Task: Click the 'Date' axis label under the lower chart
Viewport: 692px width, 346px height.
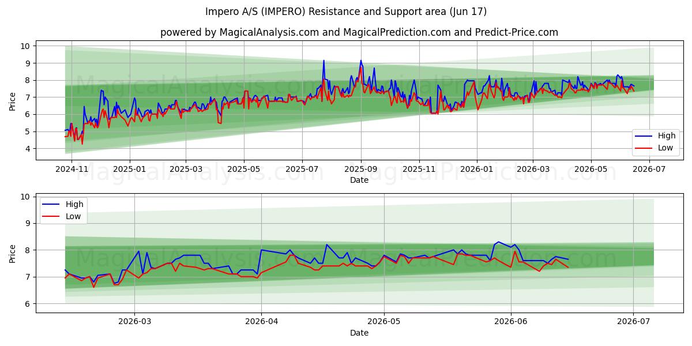Action: point(359,333)
